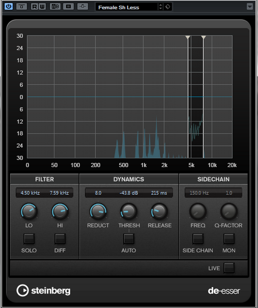Viewport: 258px width, 308px height.
Task: Click the low filter band handle at 4.5k
Action: 188,37
